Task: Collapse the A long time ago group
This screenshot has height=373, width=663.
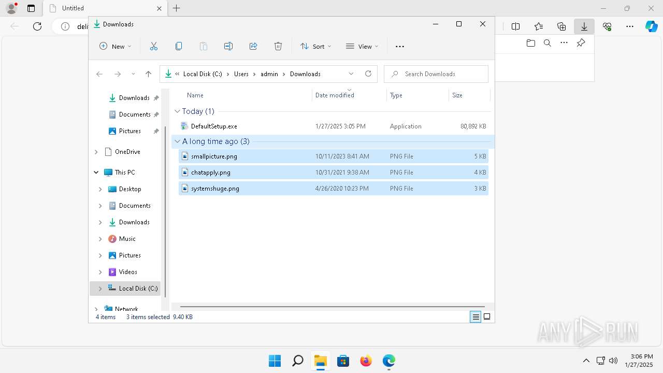Action: 177,141
